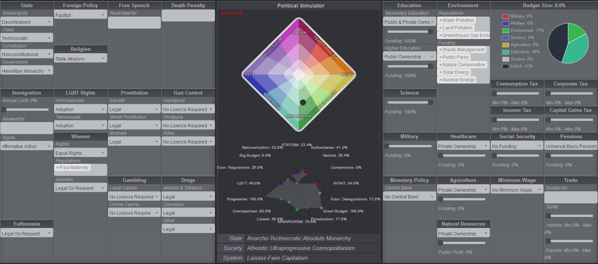Screen dimensions: 598x264
Task: Open the Euthanasia dropdown
Action: (x=27, y=233)
